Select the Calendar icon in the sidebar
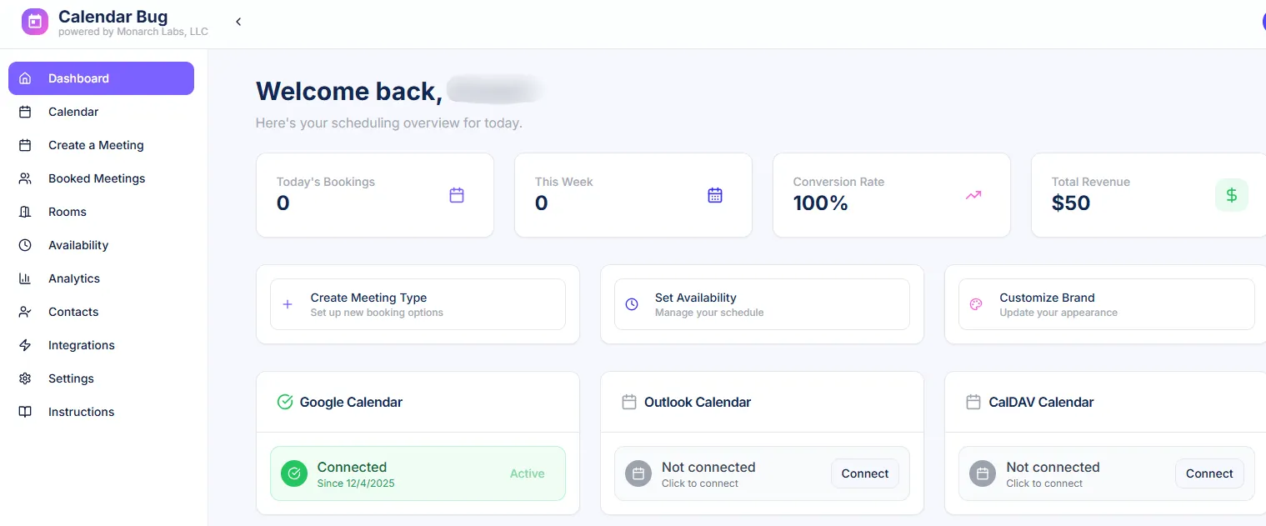1266x526 pixels. pos(24,111)
